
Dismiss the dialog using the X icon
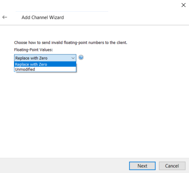[184, 5]
